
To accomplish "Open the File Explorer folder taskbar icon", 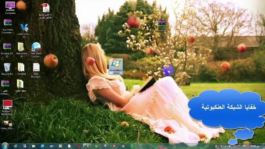I will (x=34, y=146).
